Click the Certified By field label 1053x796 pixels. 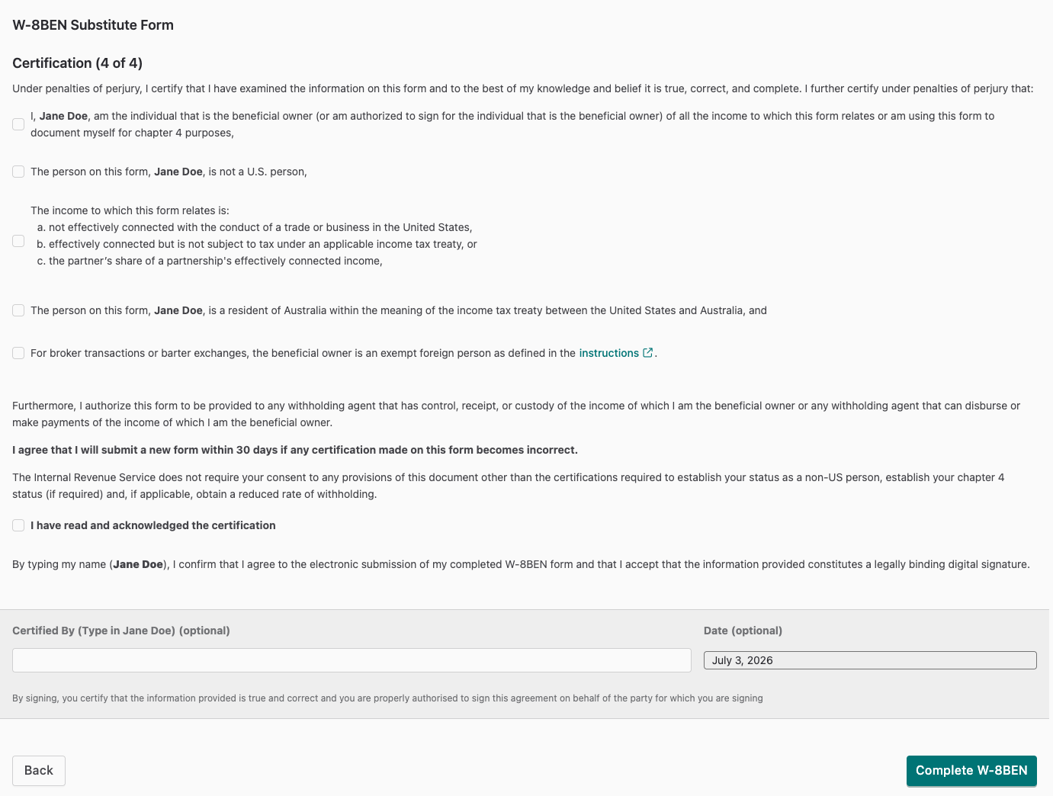click(121, 631)
